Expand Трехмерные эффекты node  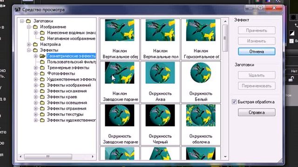click(x=36, y=68)
